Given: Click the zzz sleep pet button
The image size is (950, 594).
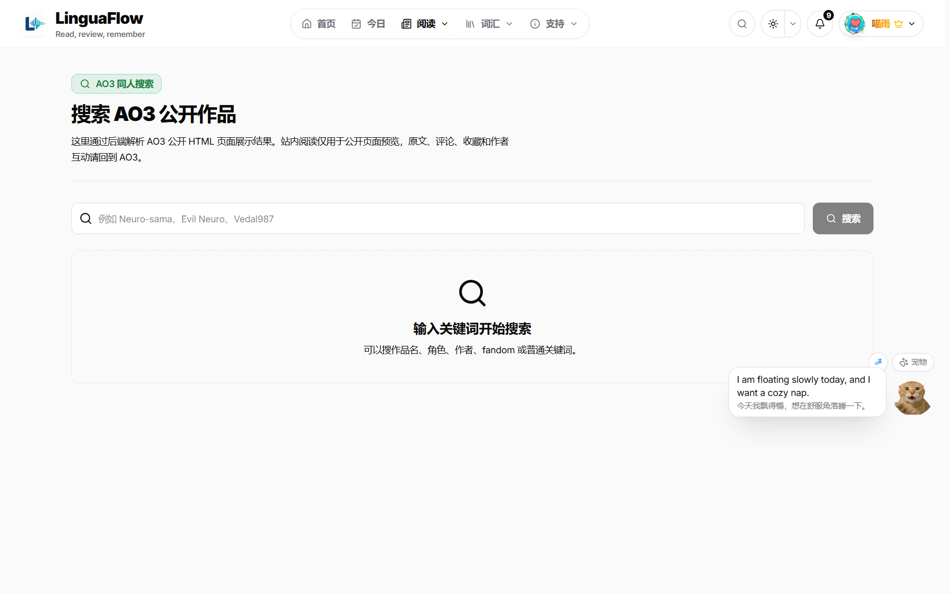Looking at the screenshot, I should [878, 362].
